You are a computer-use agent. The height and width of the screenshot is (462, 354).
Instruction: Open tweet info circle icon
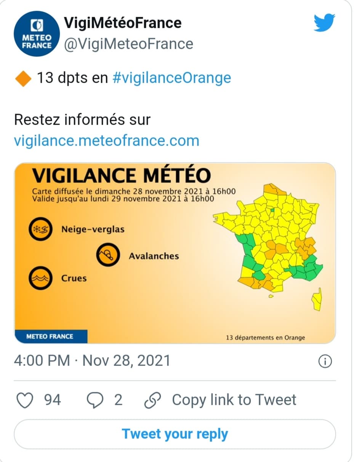click(325, 361)
